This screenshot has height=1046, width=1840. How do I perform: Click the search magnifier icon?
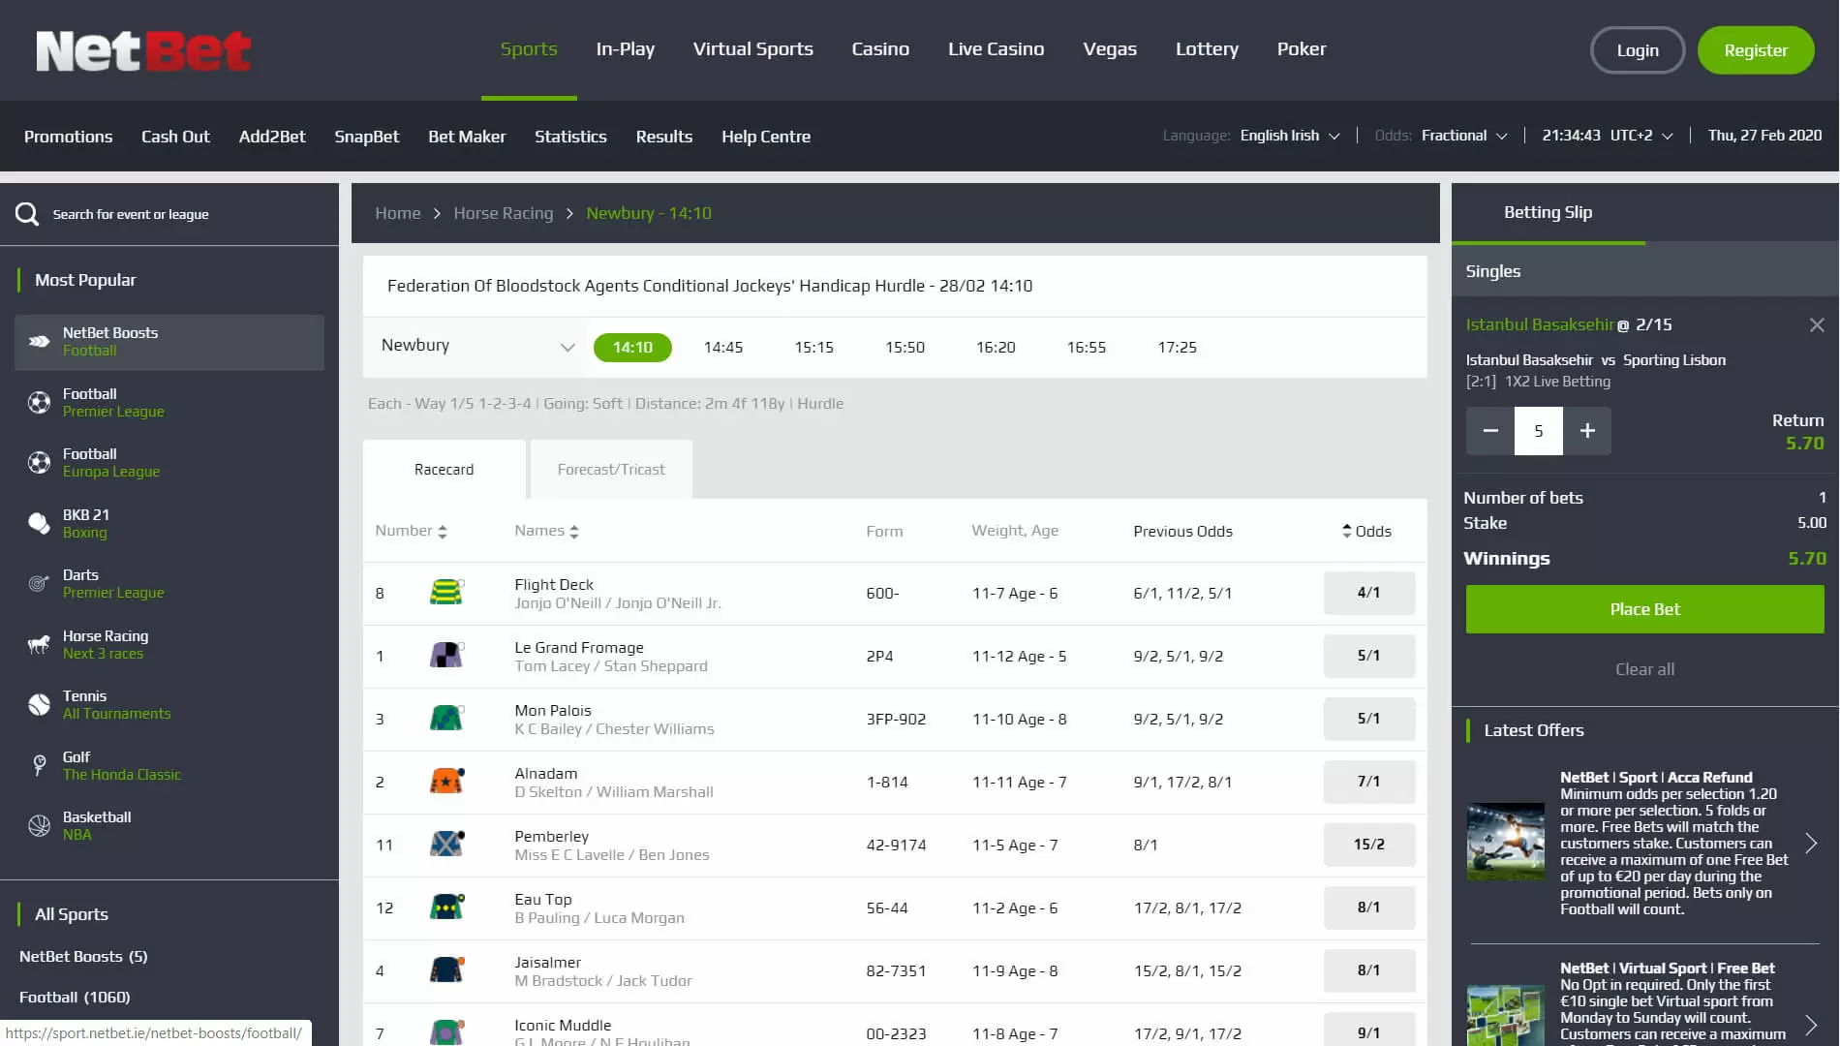[x=27, y=214]
